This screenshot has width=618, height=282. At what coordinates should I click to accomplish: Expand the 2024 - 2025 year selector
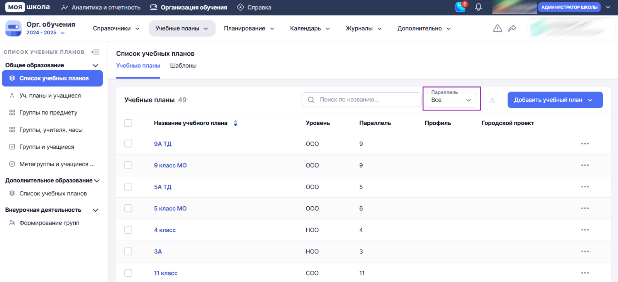click(x=46, y=33)
